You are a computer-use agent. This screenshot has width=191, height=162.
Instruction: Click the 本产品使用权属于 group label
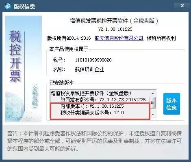[x=69, y=49]
